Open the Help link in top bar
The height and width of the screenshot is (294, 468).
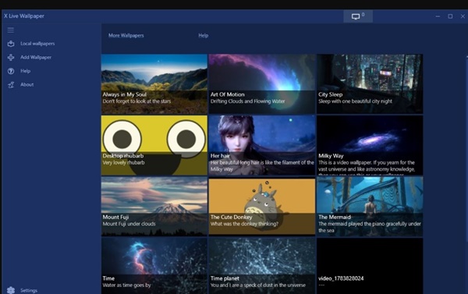[x=204, y=35]
